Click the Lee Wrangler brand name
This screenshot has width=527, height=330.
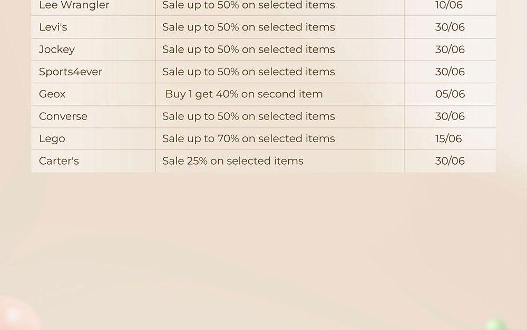click(x=74, y=5)
